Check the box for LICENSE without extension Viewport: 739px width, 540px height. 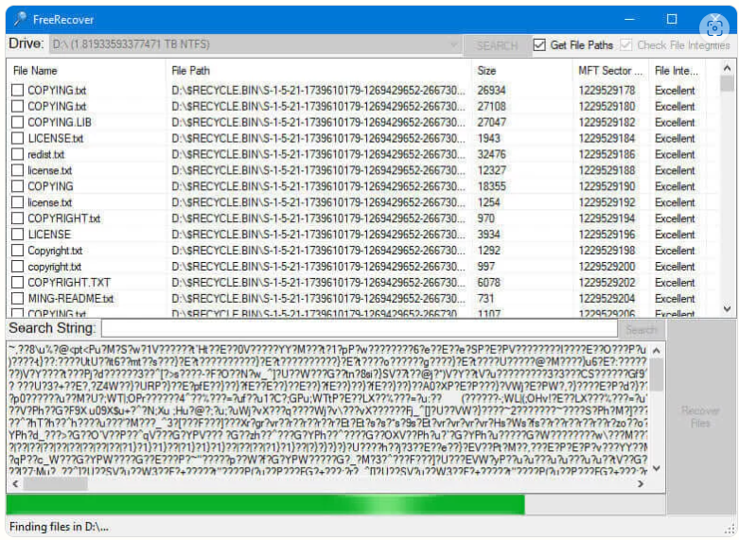pos(17,235)
